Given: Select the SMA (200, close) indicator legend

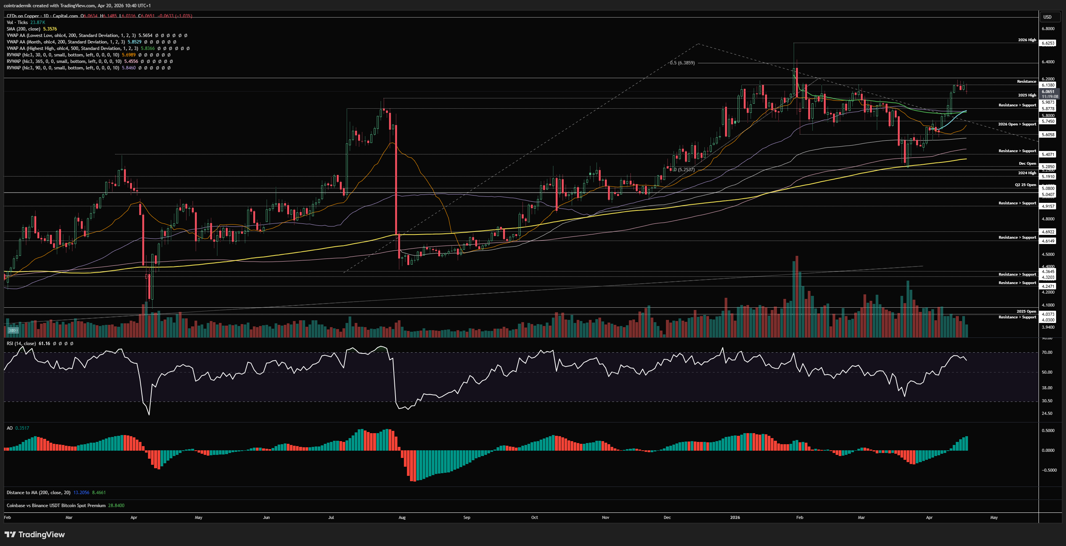Looking at the screenshot, I should [23, 29].
